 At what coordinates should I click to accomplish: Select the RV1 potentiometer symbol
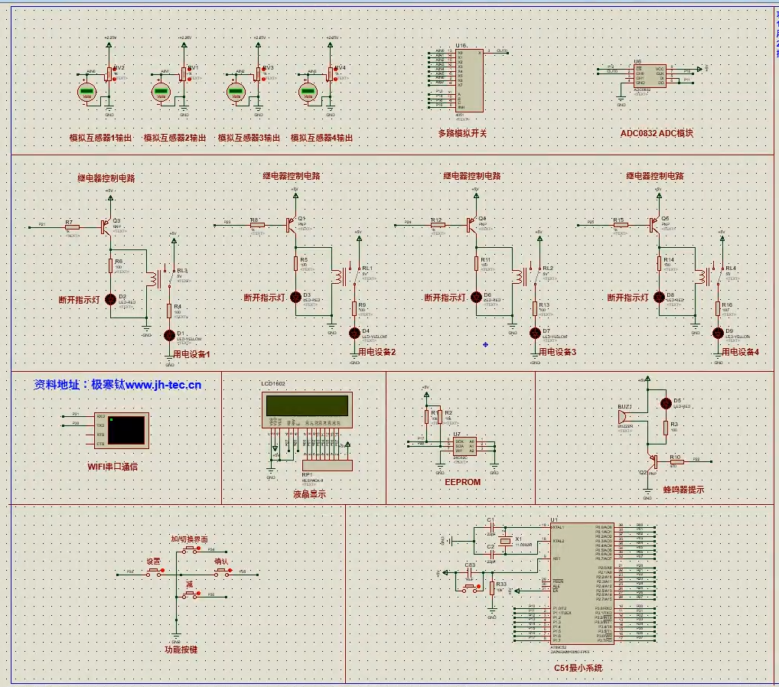tap(184, 74)
